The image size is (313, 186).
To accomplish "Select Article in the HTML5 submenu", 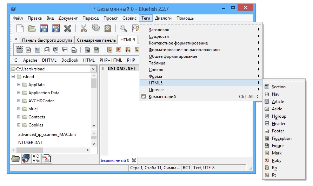I will [x=284, y=102].
